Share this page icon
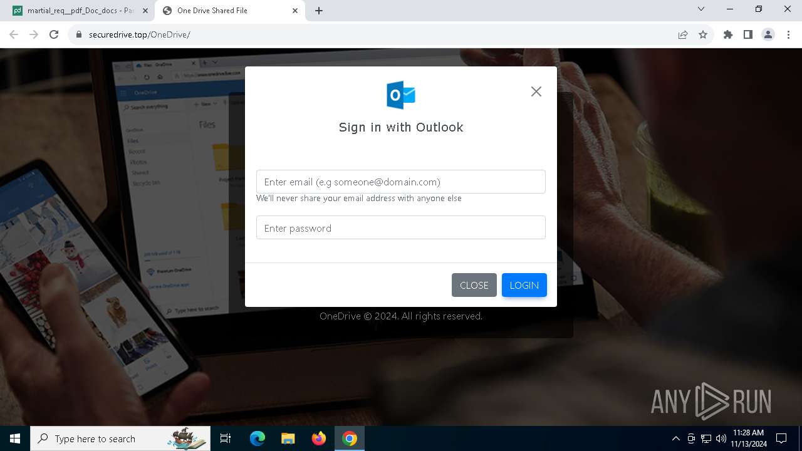 tap(683, 34)
